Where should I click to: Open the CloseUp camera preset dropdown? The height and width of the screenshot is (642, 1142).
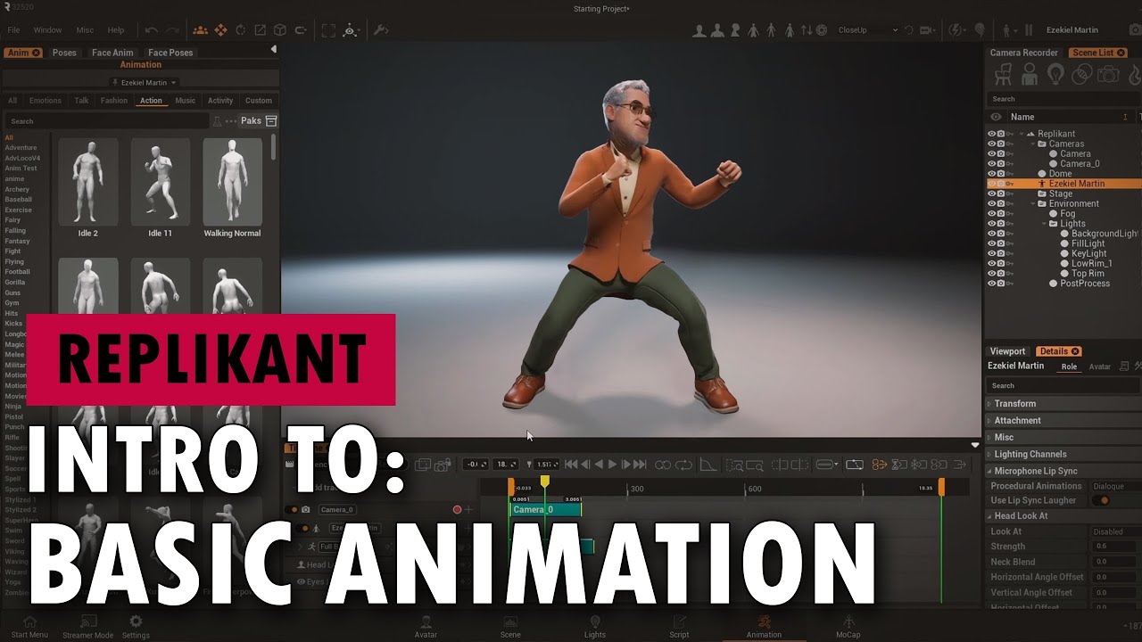pyautogui.click(x=867, y=30)
